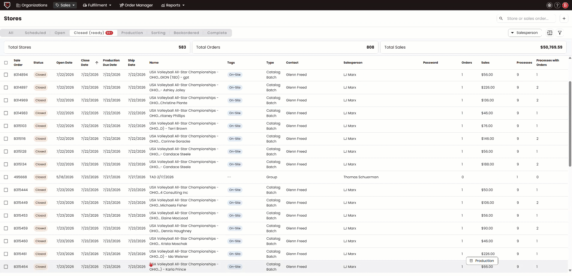
Task: Click the Total Sales $50,769.59 card
Action: 473,47
